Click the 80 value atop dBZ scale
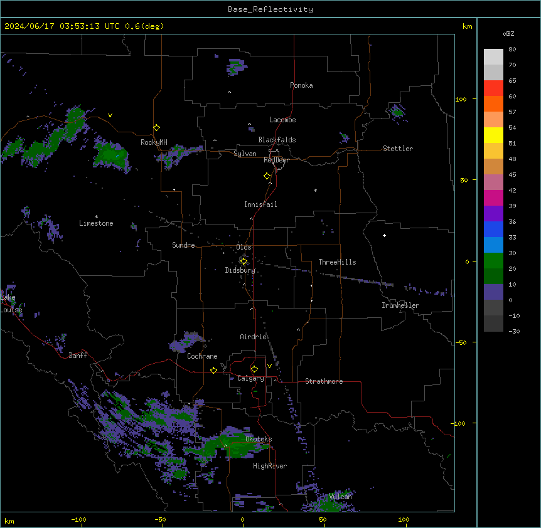The image size is (541, 528). pyautogui.click(x=512, y=50)
